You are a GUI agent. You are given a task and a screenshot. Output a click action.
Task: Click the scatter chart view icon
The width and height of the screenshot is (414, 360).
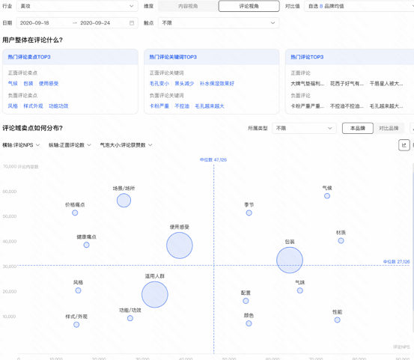tap(404, 145)
